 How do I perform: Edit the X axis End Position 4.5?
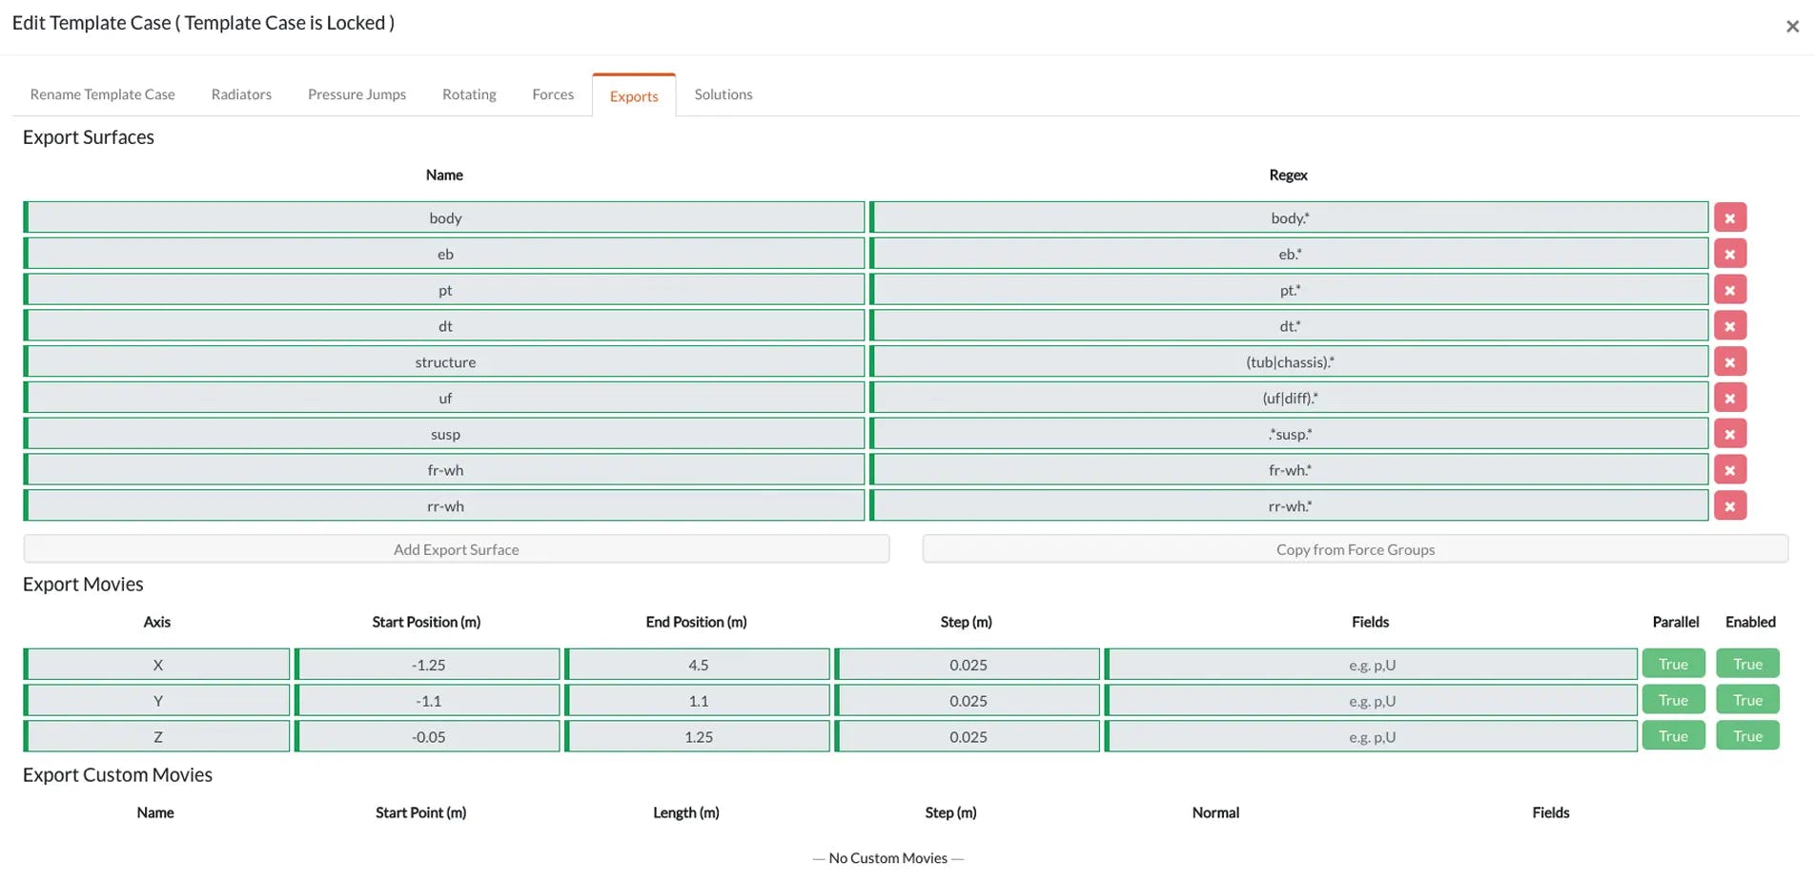[x=697, y=665]
